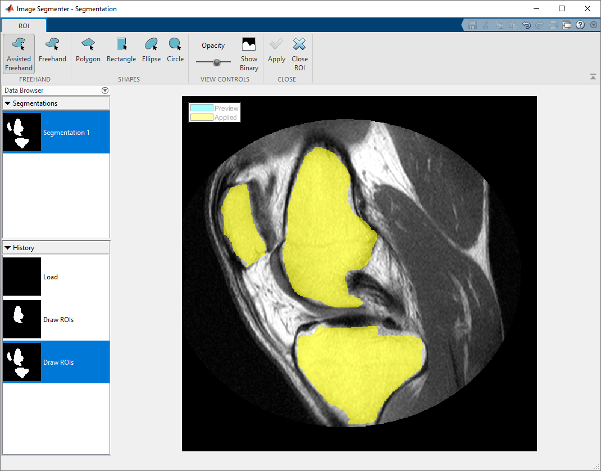Viewport: 601px width, 471px height.
Task: Click the MATLAB logo in title bar
Action: (x=9, y=8)
